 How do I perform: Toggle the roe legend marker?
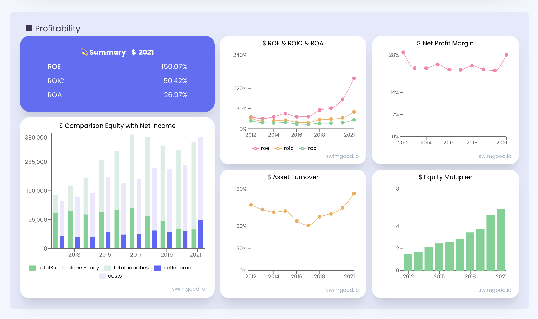point(255,148)
